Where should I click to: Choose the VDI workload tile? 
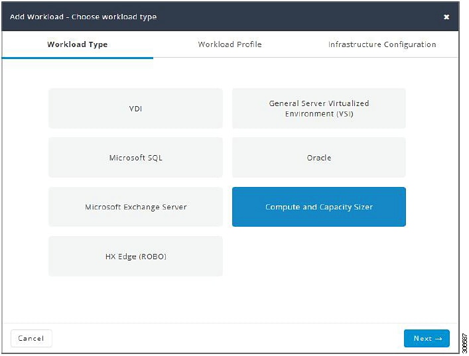click(x=135, y=109)
